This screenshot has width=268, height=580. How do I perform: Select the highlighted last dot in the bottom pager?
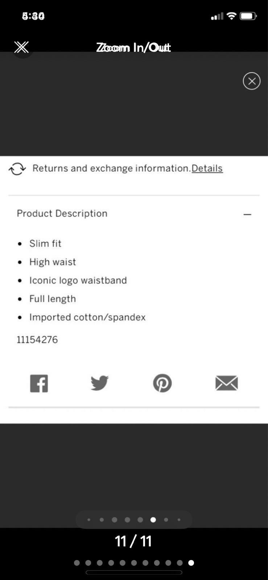191,563
